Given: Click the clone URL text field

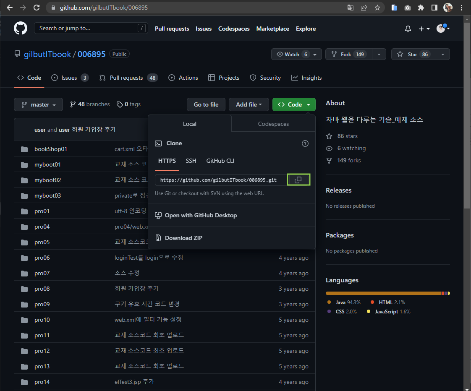Looking at the screenshot, I should pyautogui.click(x=221, y=180).
